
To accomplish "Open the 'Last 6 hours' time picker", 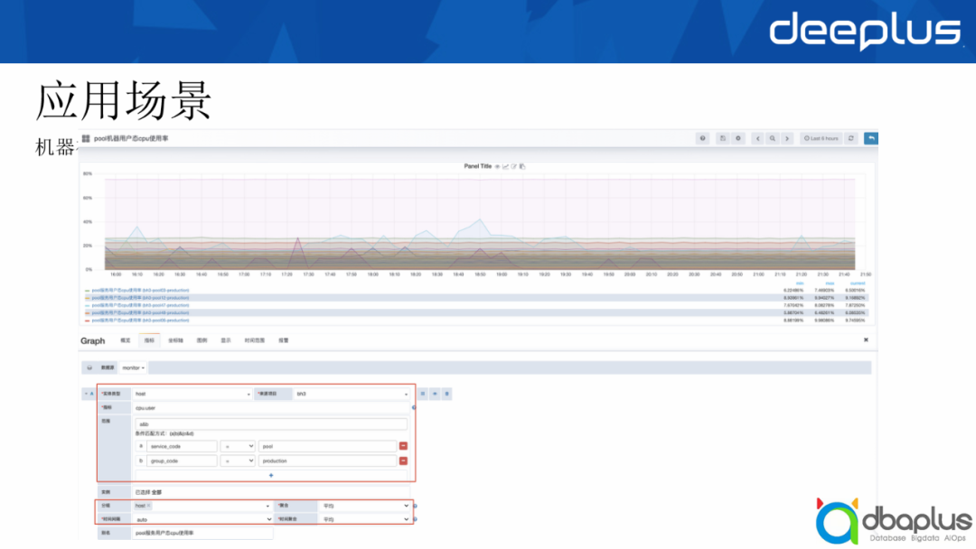I will (x=821, y=139).
